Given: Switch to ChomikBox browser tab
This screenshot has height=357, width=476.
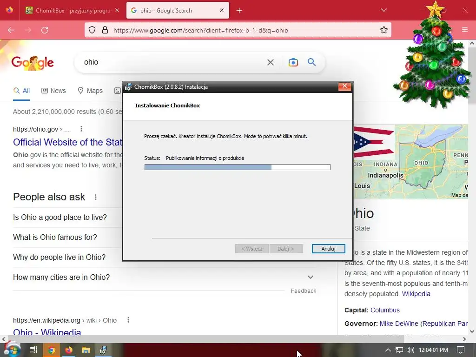Looking at the screenshot, I should (x=72, y=11).
